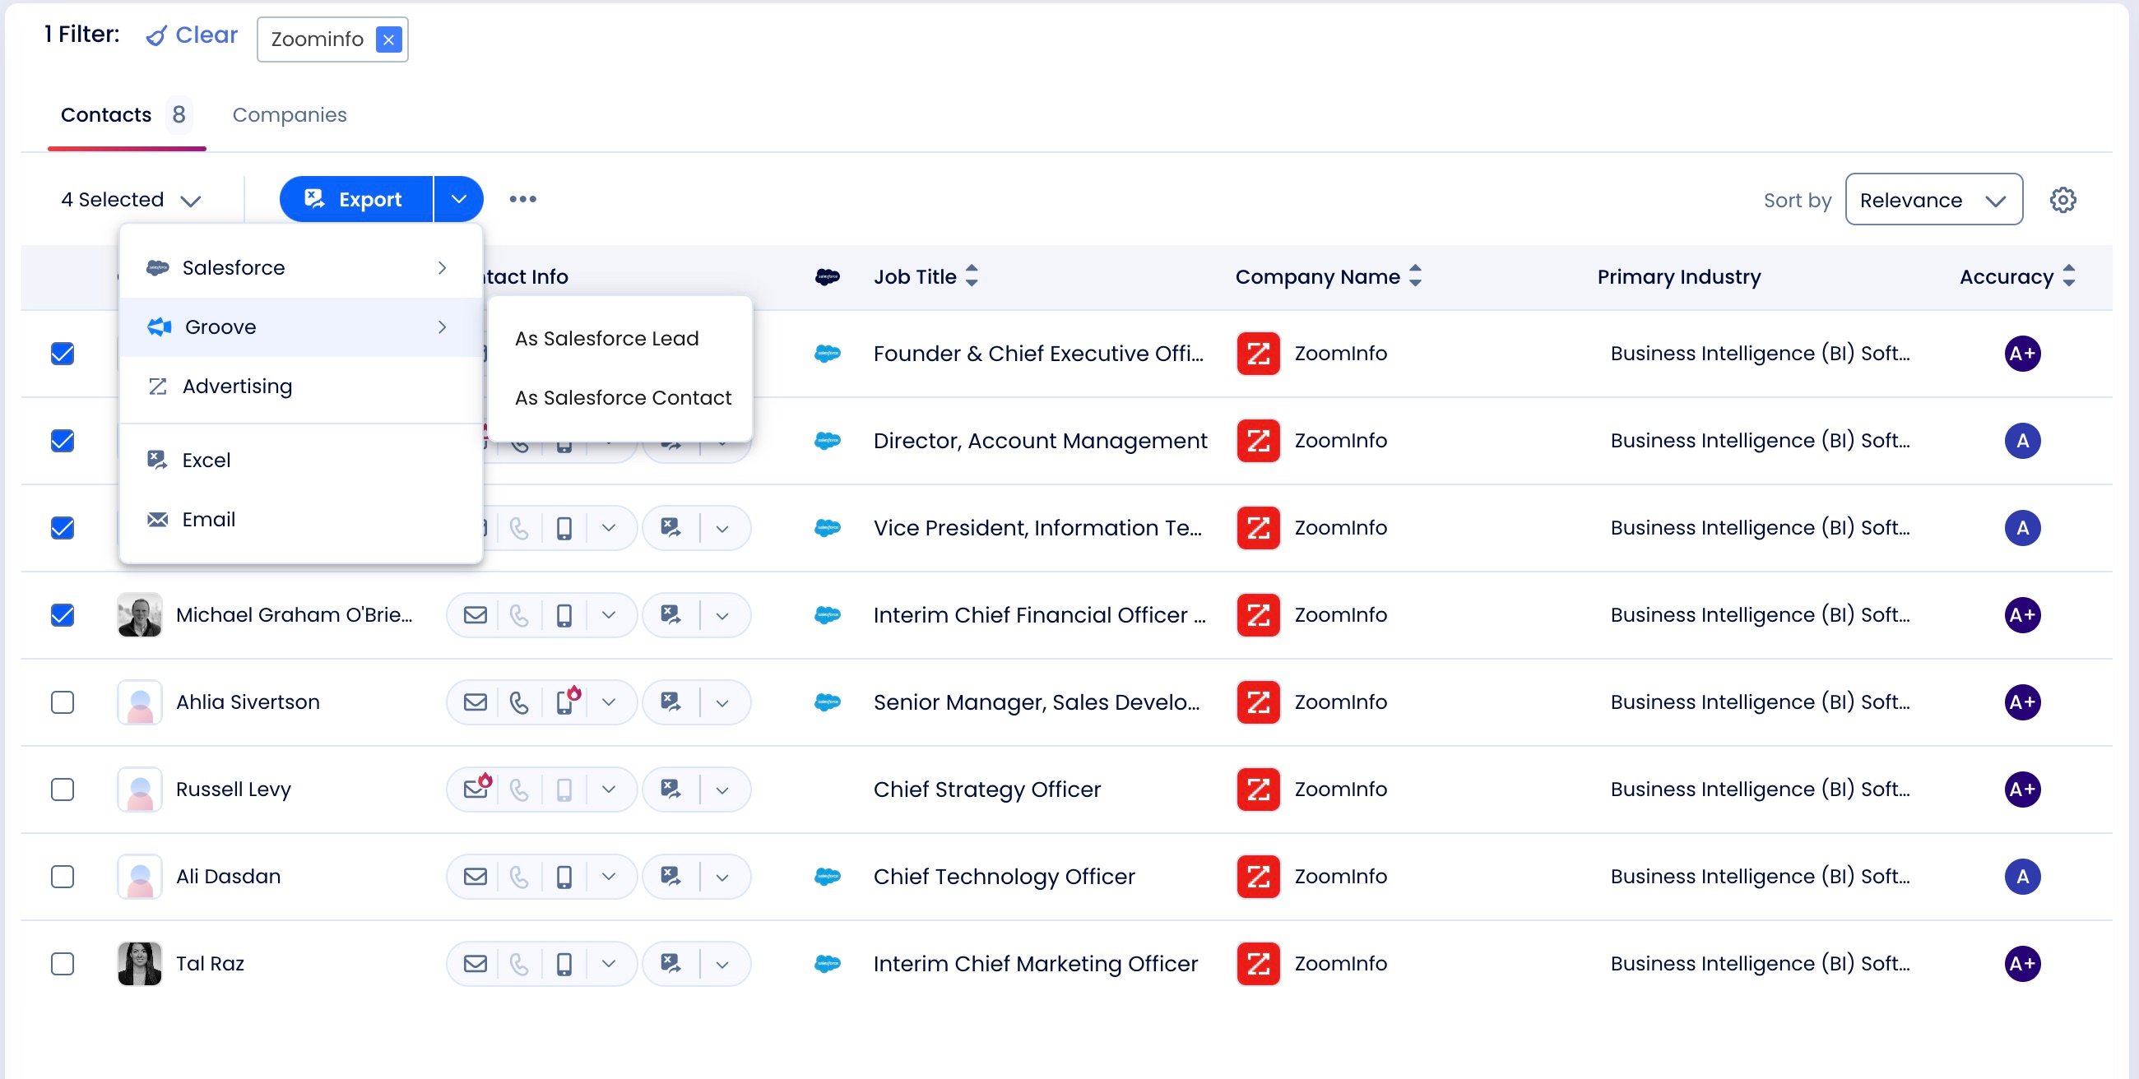Switch to the Companies tab
The height and width of the screenshot is (1079, 2139).
289,114
